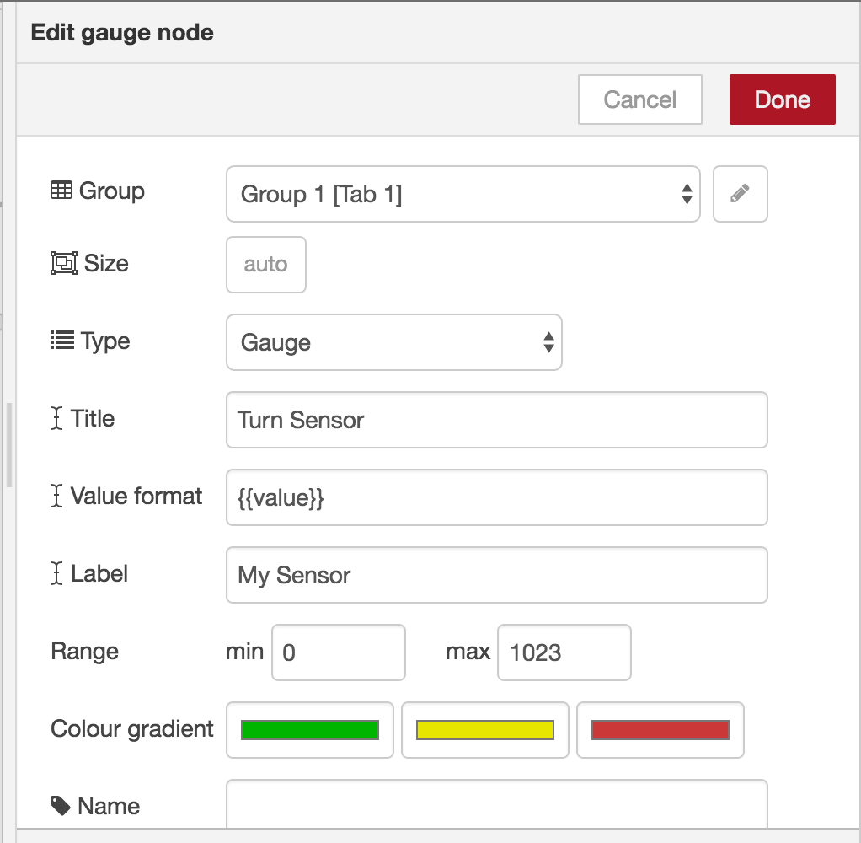Click the size selection icon beside Size
The image size is (861, 843).
pos(62,264)
